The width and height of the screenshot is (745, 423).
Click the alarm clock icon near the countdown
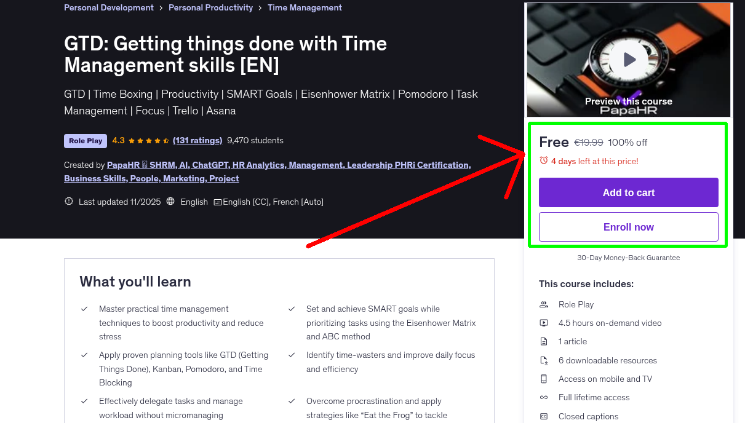pyautogui.click(x=544, y=160)
